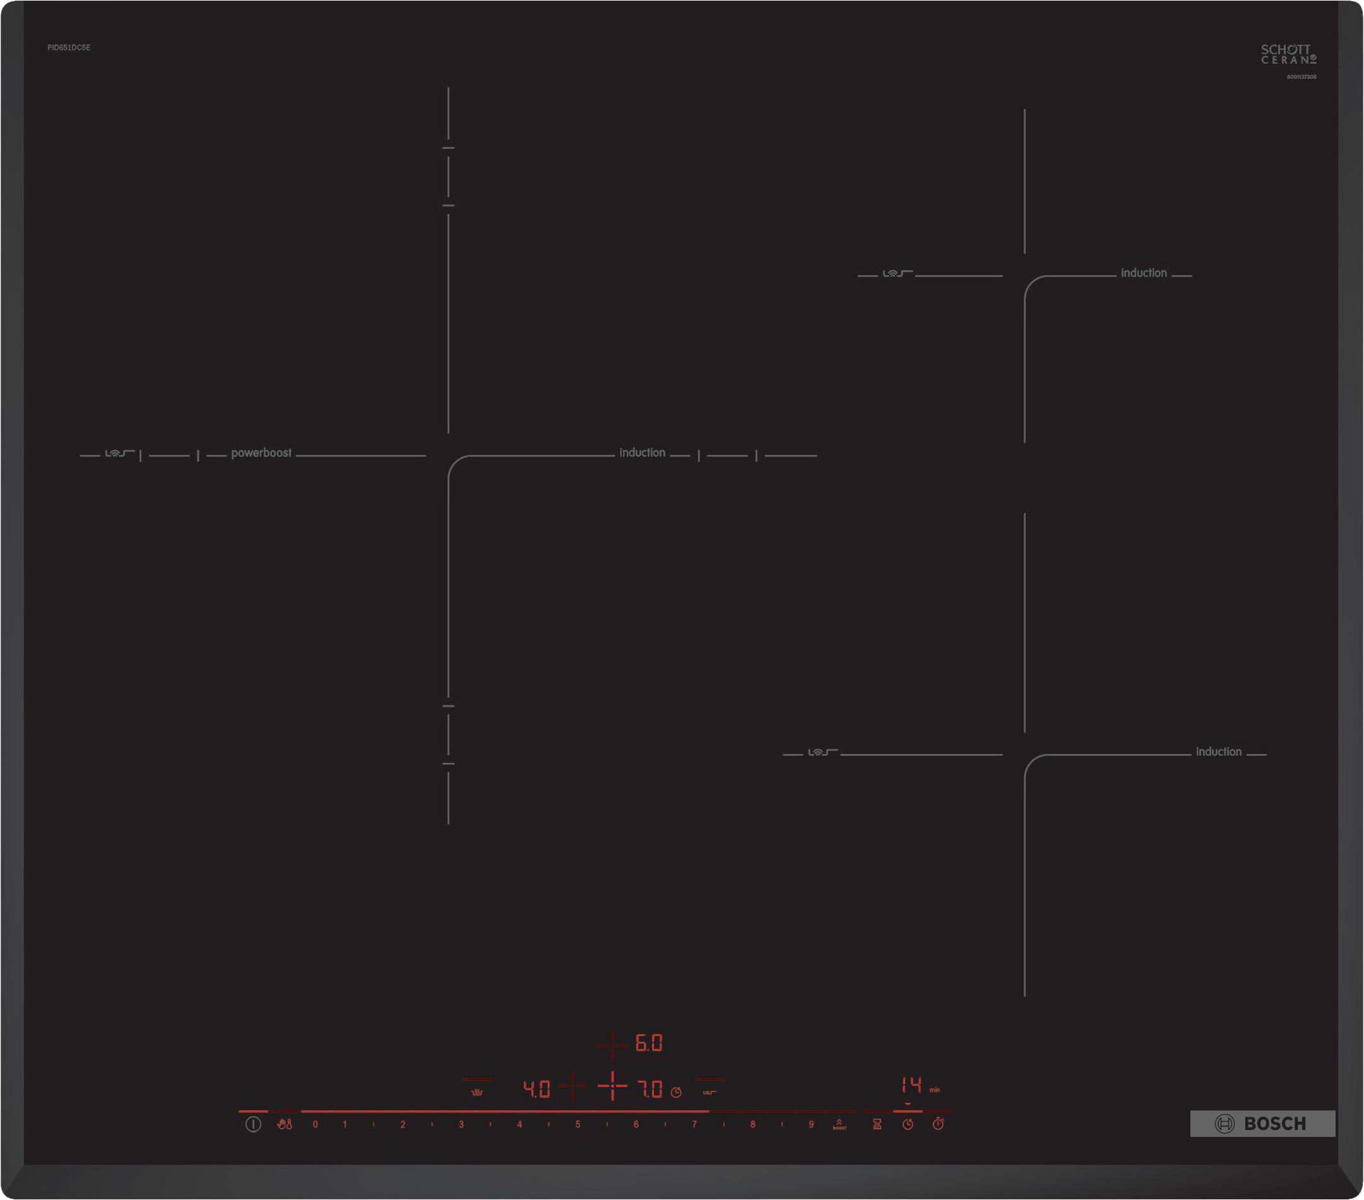The image size is (1364, 1200).
Task: Tap the half-step tick between 8 and 9
Action: 782,1125
